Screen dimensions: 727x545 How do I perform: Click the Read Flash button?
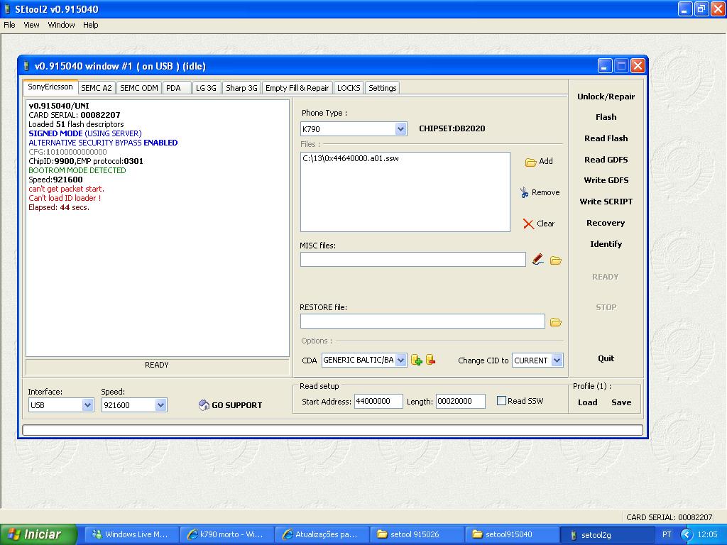pos(606,138)
